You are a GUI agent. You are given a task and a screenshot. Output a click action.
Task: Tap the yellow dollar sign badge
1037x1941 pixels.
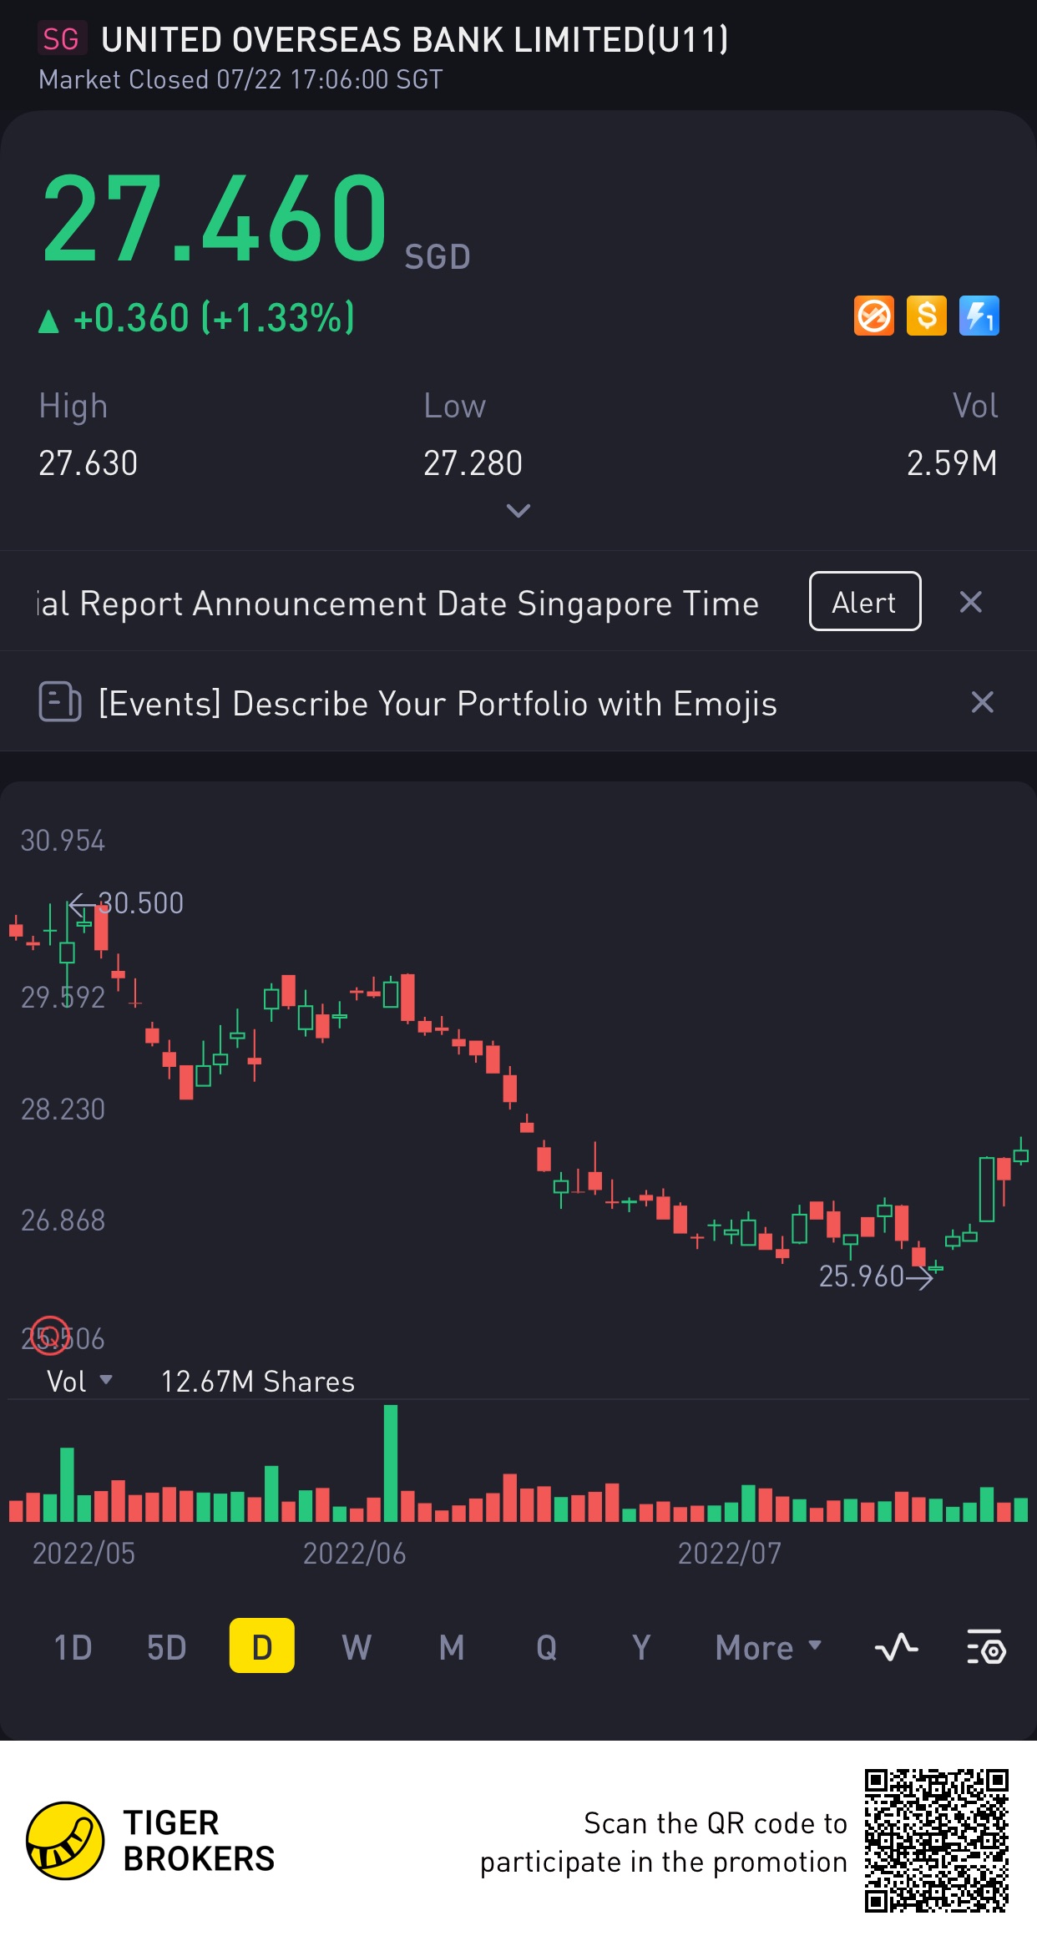pos(926,316)
